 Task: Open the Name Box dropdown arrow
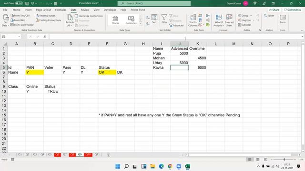tap(19, 37)
